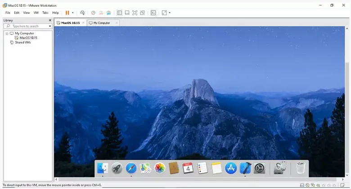This screenshot has width=351, height=189.
Task: Open the VM menu
Action: (x=36, y=13)
